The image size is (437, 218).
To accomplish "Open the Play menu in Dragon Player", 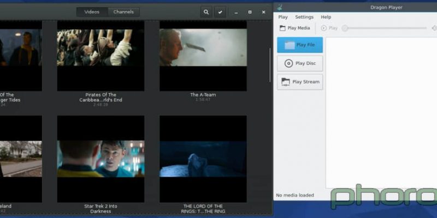I will tap(283, 17).
